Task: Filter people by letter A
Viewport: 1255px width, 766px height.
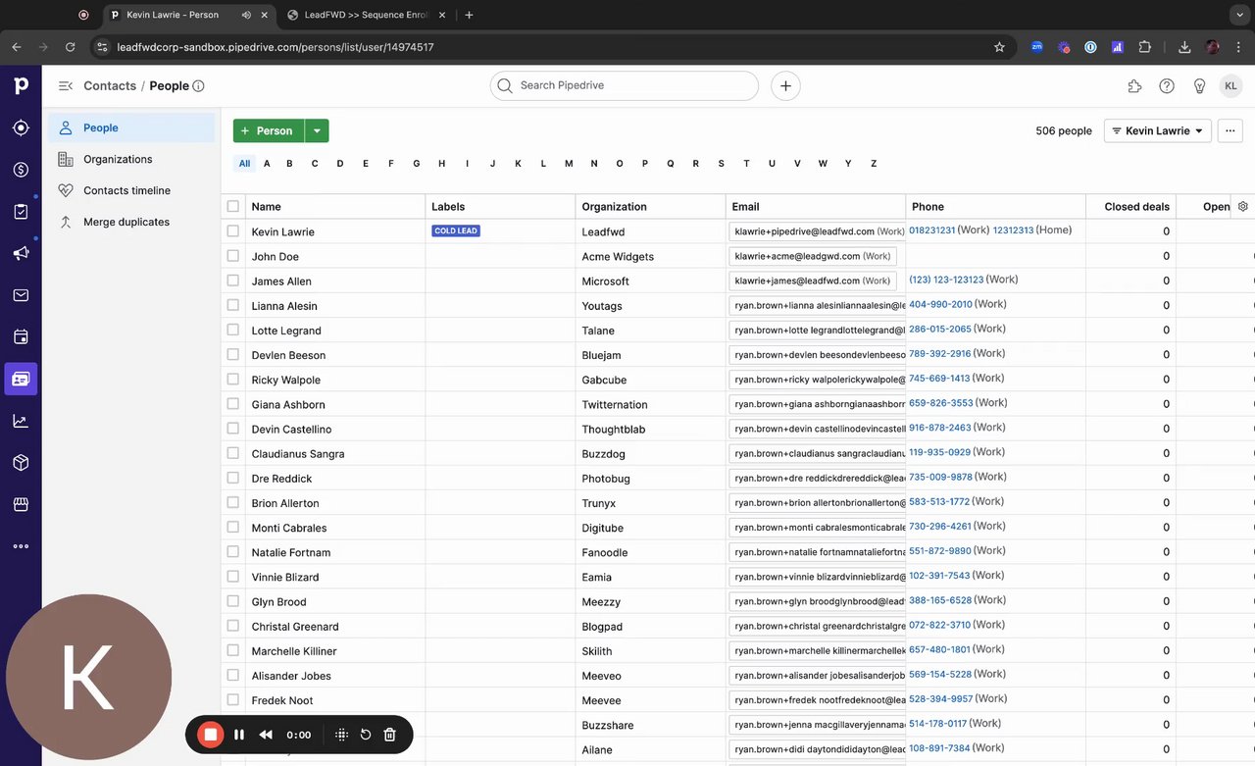Action: tap(267, 164)
